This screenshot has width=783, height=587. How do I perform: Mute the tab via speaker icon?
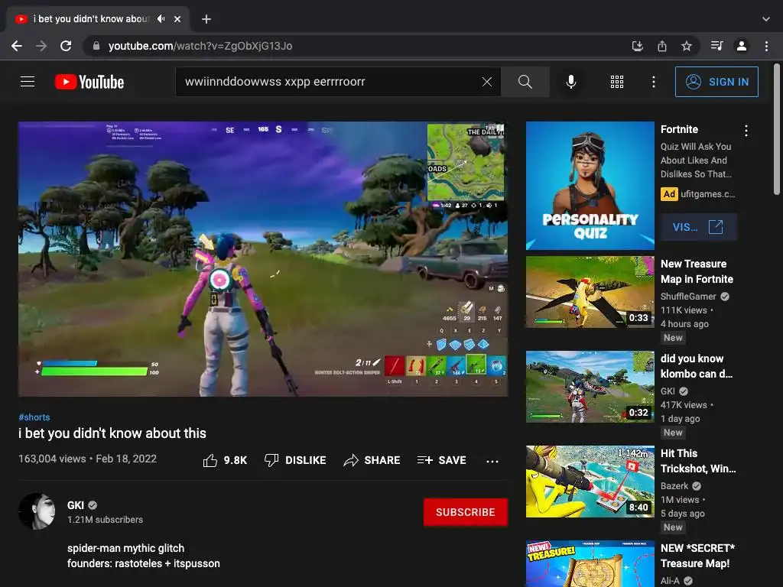[x=161, y=19]
